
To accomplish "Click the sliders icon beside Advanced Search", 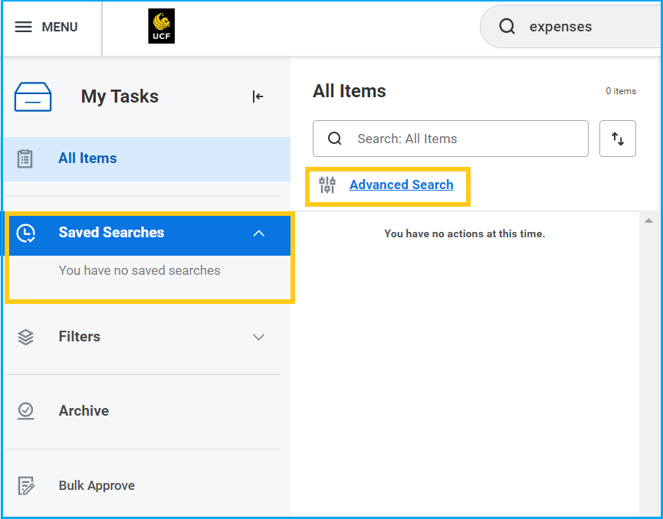I will (327, 184).
